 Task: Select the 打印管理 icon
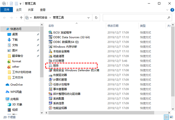point(50,61)
